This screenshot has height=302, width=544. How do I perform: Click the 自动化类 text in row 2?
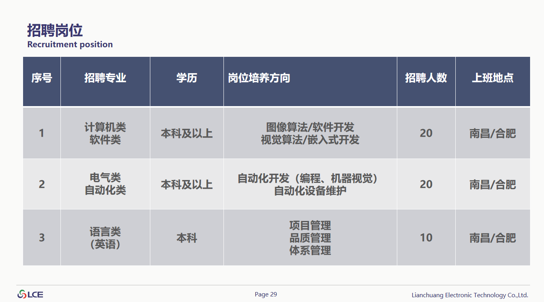point(105,190)
